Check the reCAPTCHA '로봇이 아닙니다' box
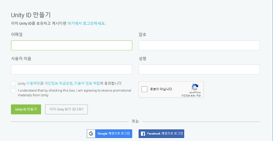This screenshot has height=141, width=273. (x=144, y=89)
